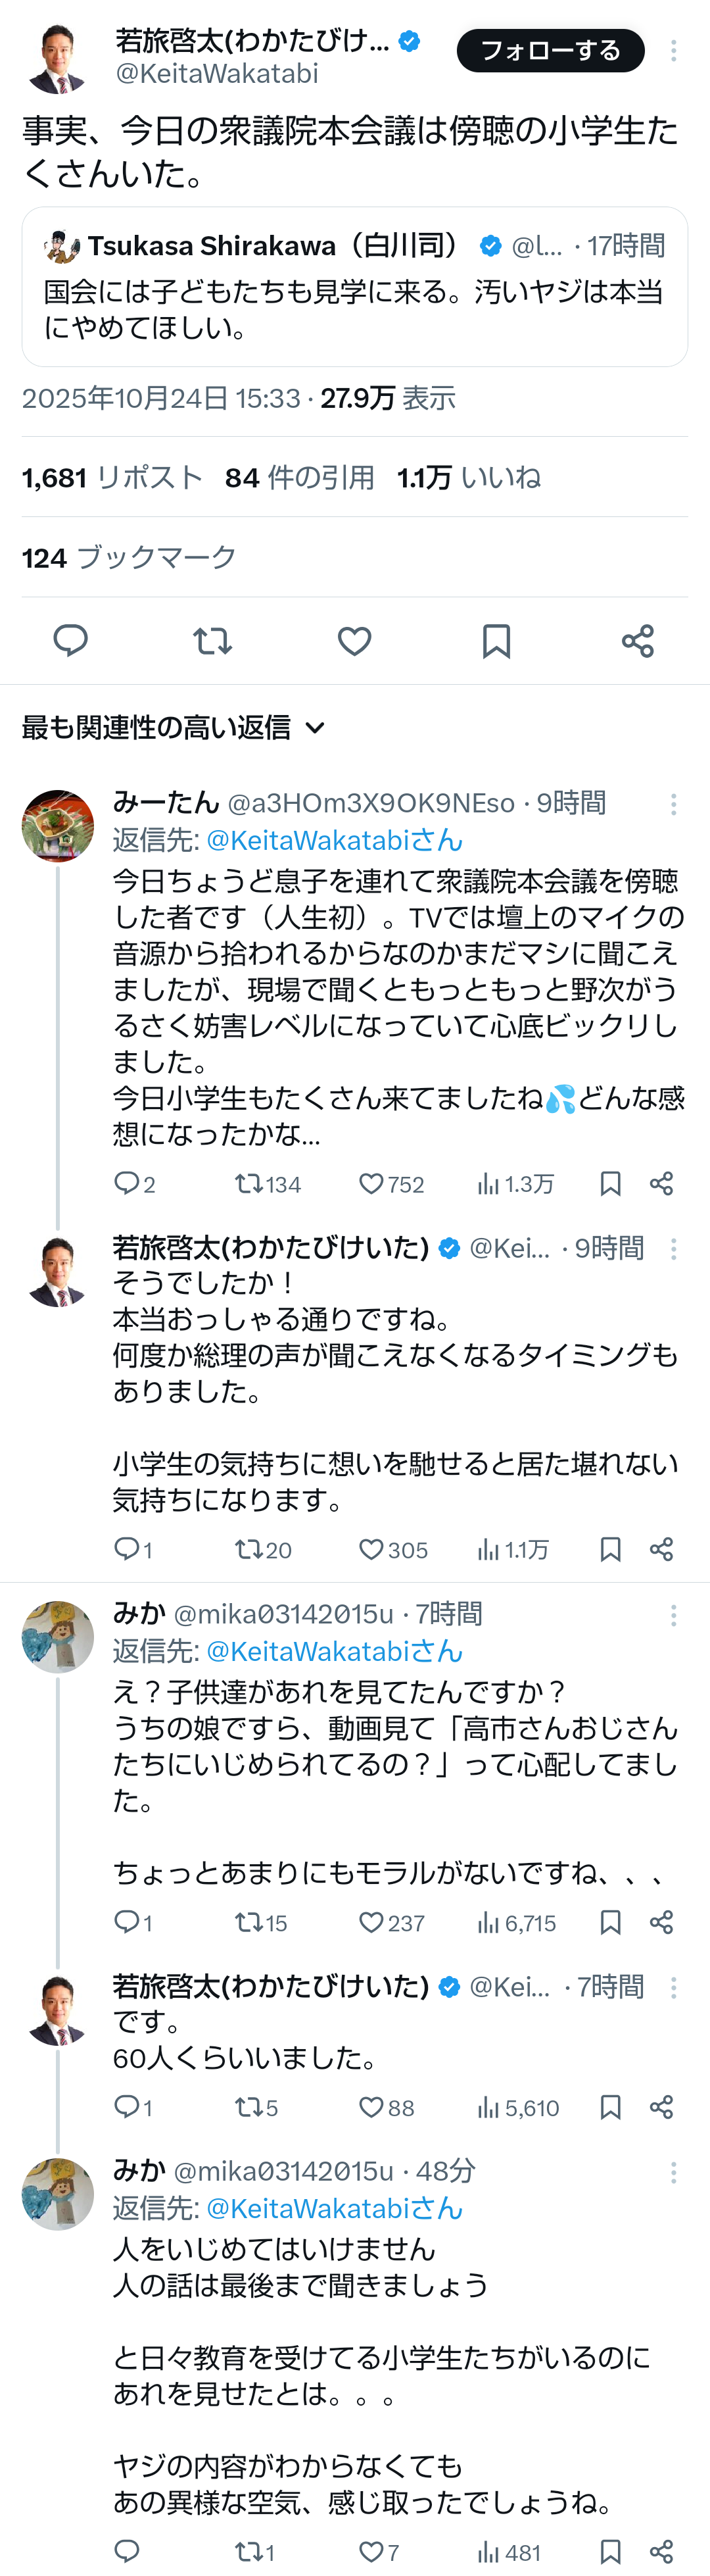Open more options on みーたん's reply
Viewport: 710px width, 2576px height.
click(673, 803)
